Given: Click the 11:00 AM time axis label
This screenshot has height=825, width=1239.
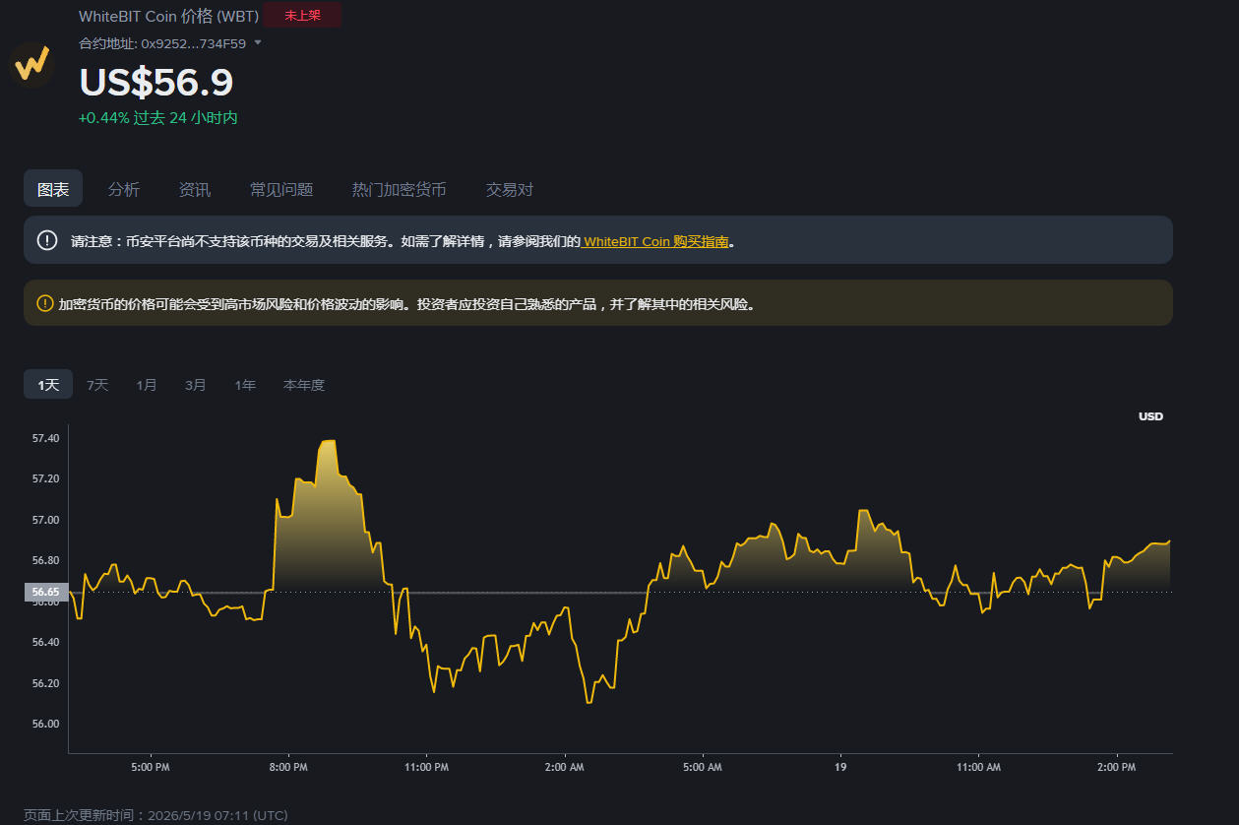Looking at the screenshot, I should tap(978, 767).
